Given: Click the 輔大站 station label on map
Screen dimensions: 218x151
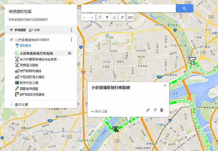Looking at the screenshot, I should tap(60, 117).
